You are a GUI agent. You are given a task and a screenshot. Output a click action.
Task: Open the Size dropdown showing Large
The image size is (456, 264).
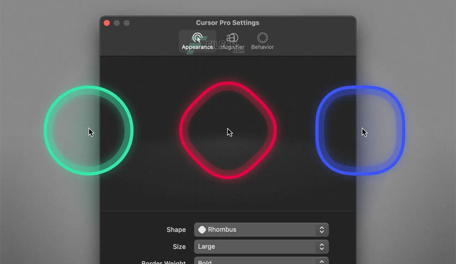click(261, 247)
